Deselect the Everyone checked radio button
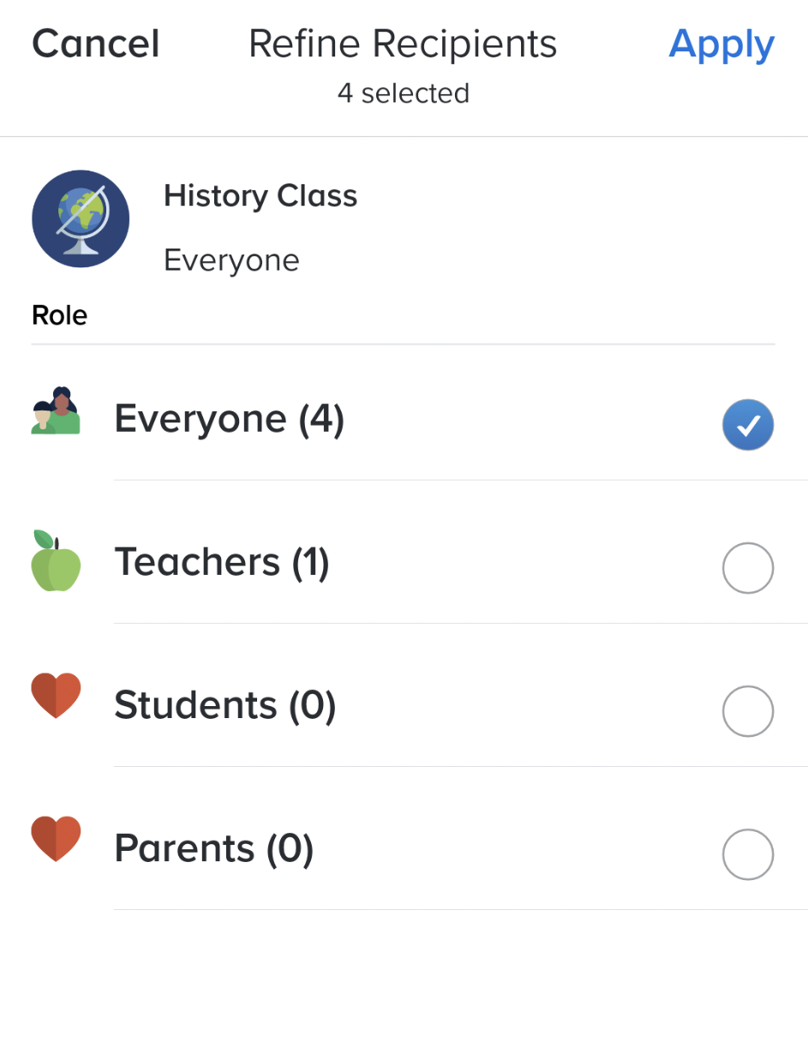The height and width of the screenshot is (1042, 808). (747, 424)
